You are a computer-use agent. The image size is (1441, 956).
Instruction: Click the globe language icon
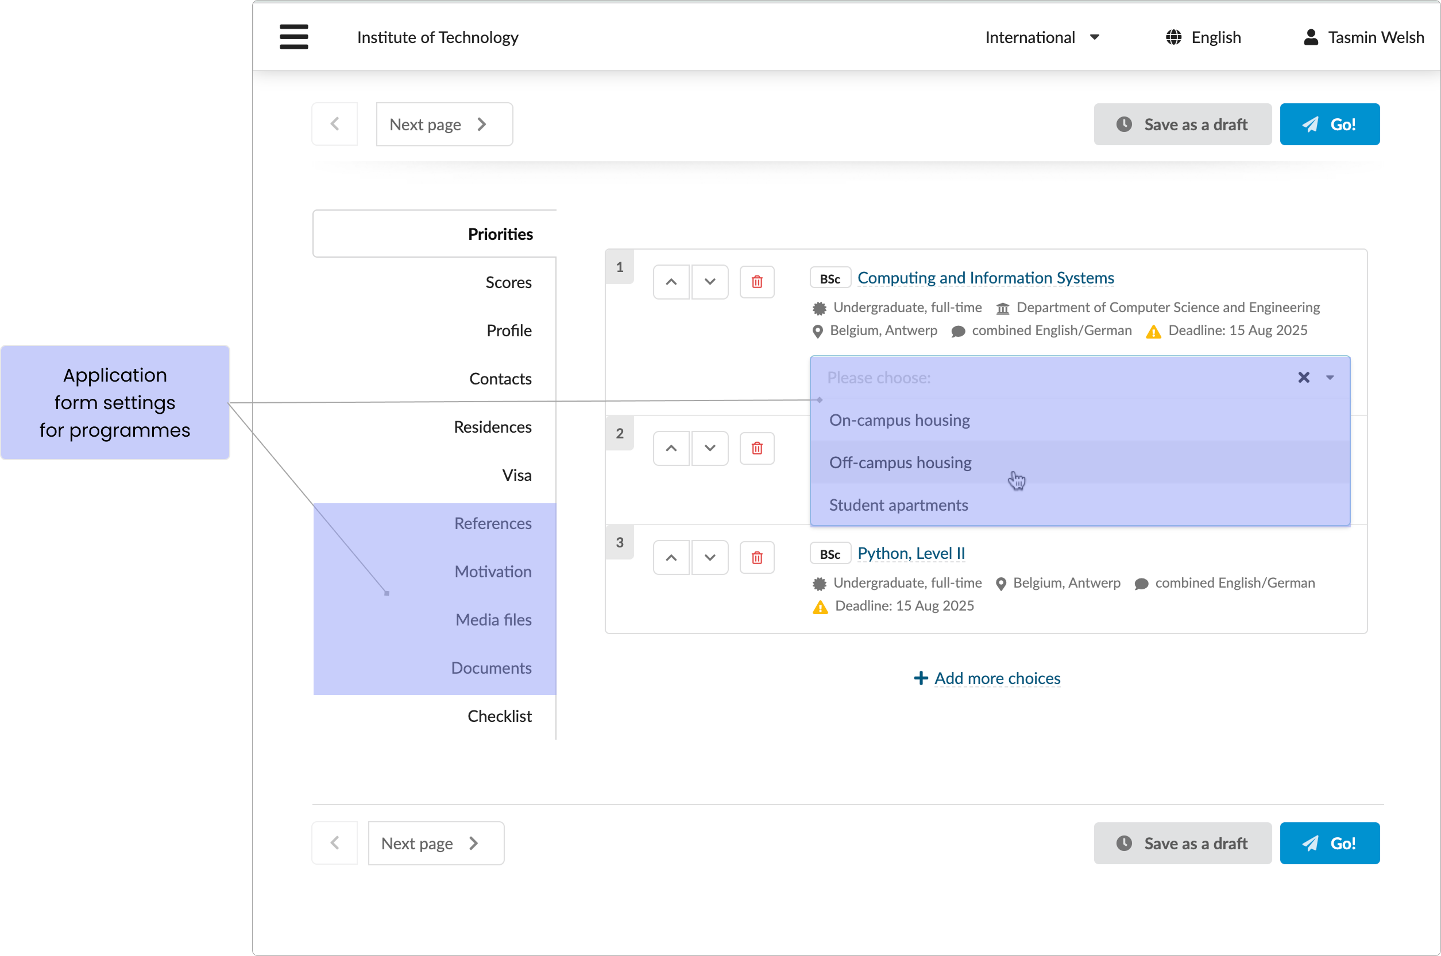tap(1173, 37)
